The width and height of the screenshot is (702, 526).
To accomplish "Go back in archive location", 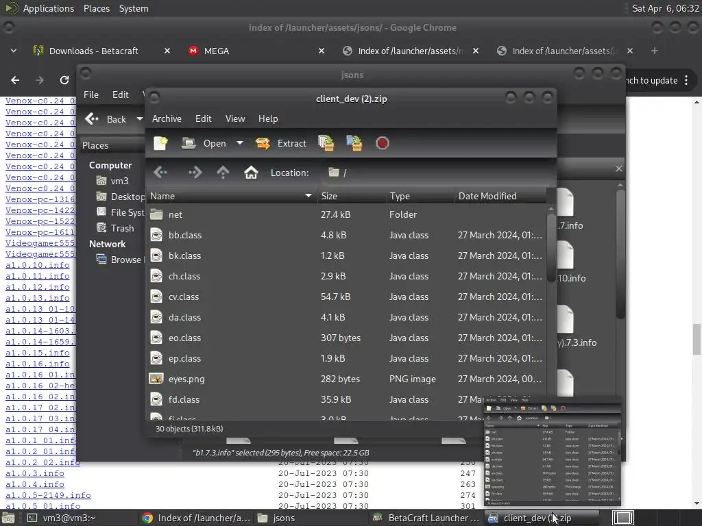I will click(x=160, y=172).
